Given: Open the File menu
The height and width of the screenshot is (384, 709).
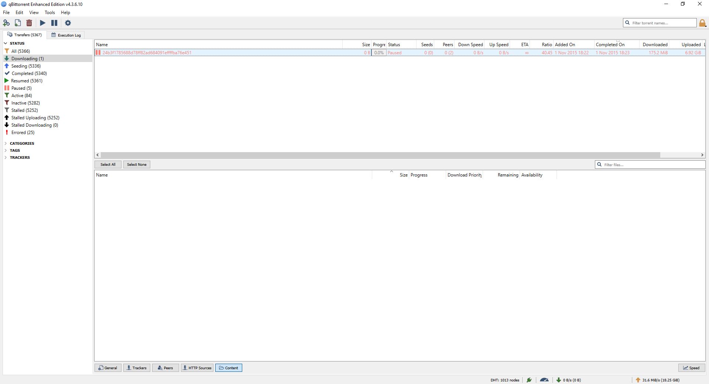Looking at the screenshot, I should click(6, 13).
